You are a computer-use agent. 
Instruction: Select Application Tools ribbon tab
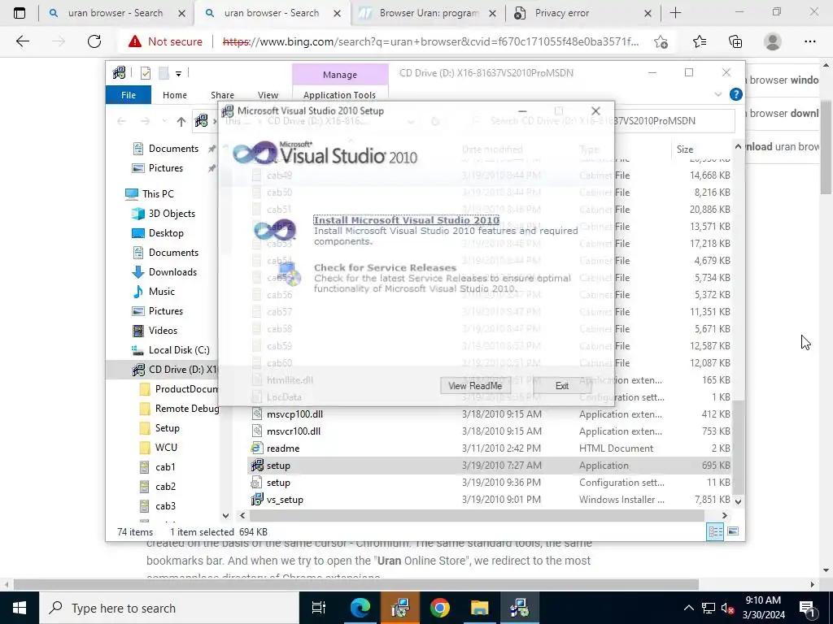coord(339,95)
